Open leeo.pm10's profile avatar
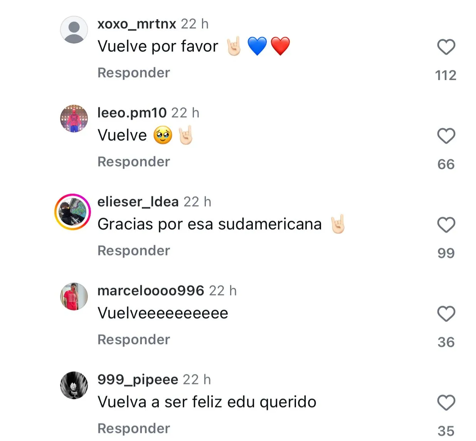Image resolution: width=476 pixels, height=441 pixels. point(74,119)
